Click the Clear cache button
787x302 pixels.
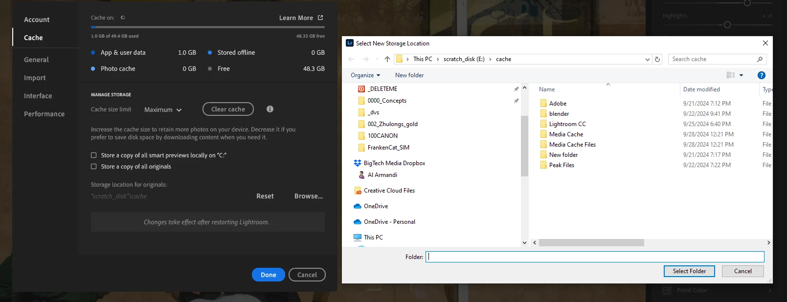click(x=228, y=109)
